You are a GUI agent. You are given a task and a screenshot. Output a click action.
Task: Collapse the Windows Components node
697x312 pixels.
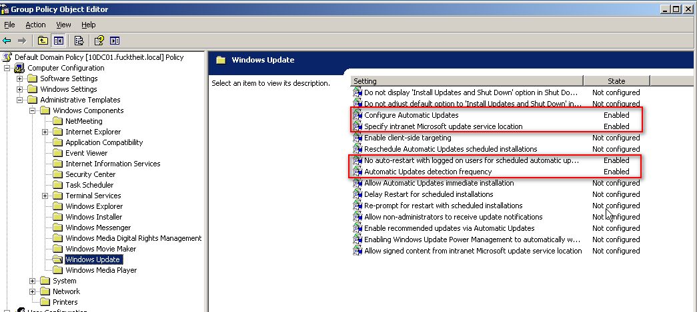[x=33, y=110]
